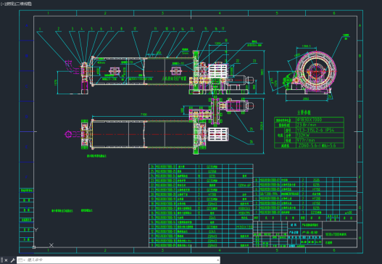
Task: Select the '23.8r/min' speed value
Action: (x=307, y=125)
